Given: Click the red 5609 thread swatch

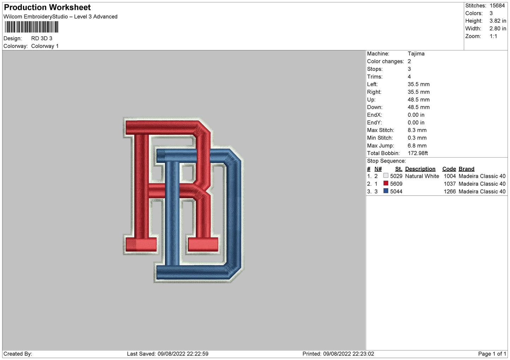Looking at the screenshot, I should 386,183.
